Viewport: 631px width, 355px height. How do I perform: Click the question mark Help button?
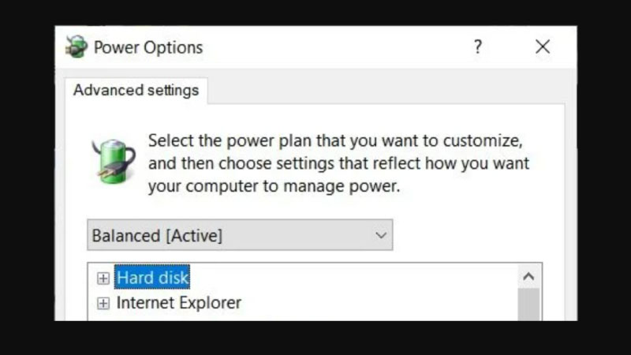[x=477, y=47]
